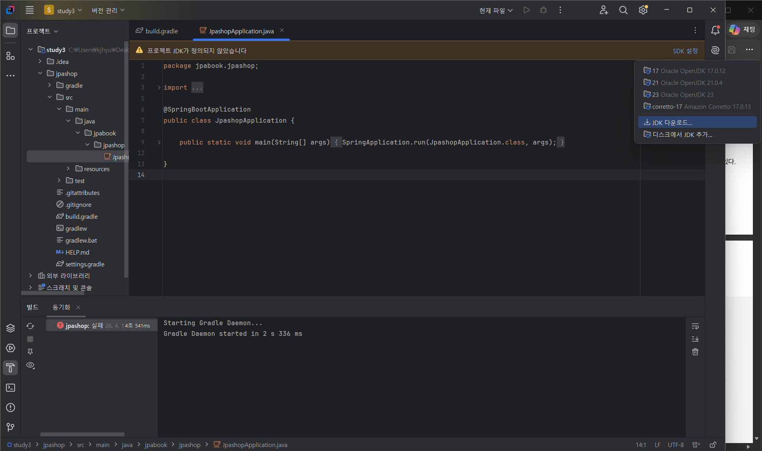
Task: Open the Git version control tool window
Action: tap(10, 427)
